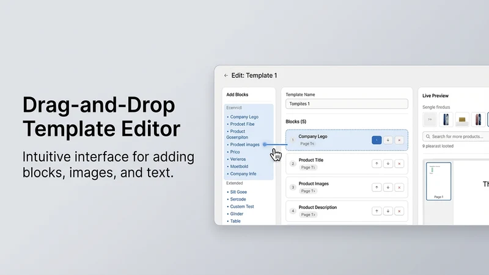Move Company Lego block up
Viewport: 489px width, 275px height.
[x=377, y=140]
